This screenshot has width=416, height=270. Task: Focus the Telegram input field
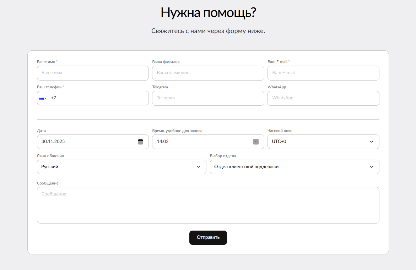coord(208,98)
